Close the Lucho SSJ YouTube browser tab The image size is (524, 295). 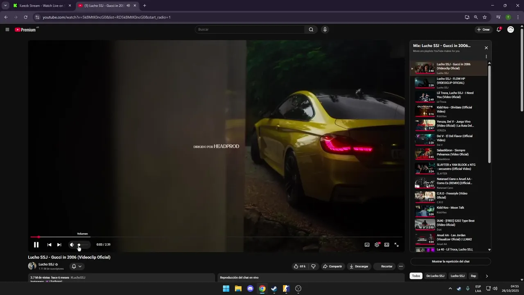pos(135,6)
